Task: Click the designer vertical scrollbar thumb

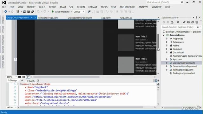Action: tap(158, 42)
